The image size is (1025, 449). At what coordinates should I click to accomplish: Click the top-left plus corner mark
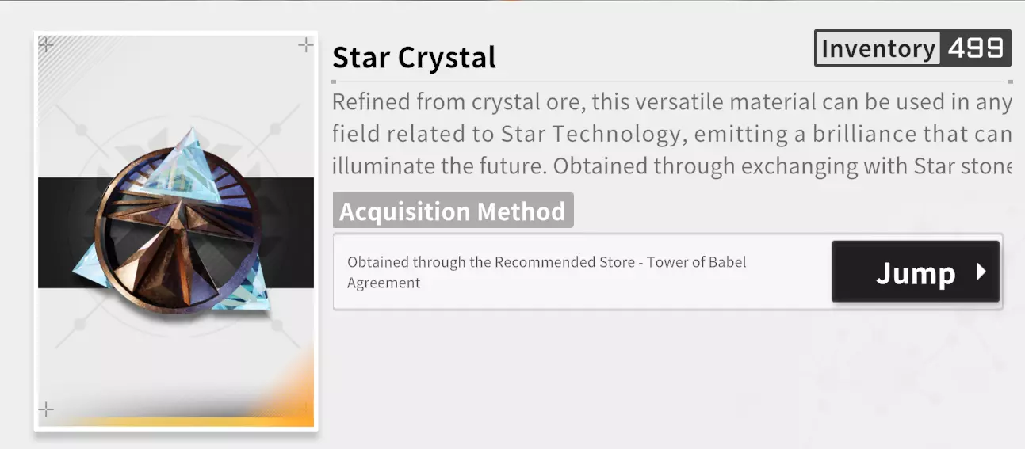(46, 44)
